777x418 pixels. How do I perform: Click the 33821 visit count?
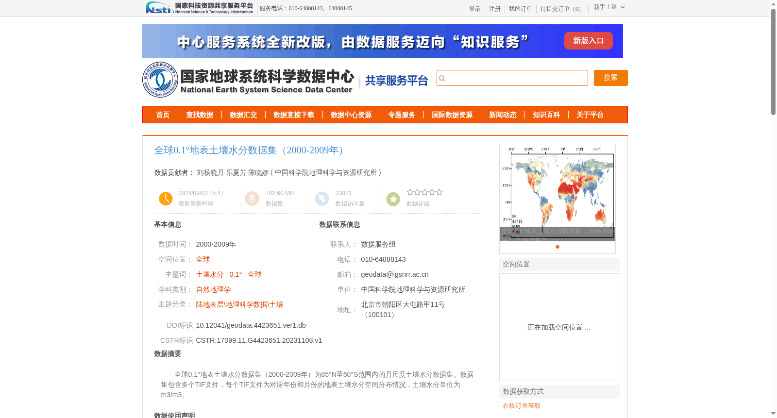pyautogui.click(x=344, y=193)
